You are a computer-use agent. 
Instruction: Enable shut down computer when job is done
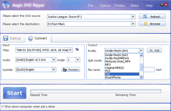pyautogui.click(x=3, y=107)
